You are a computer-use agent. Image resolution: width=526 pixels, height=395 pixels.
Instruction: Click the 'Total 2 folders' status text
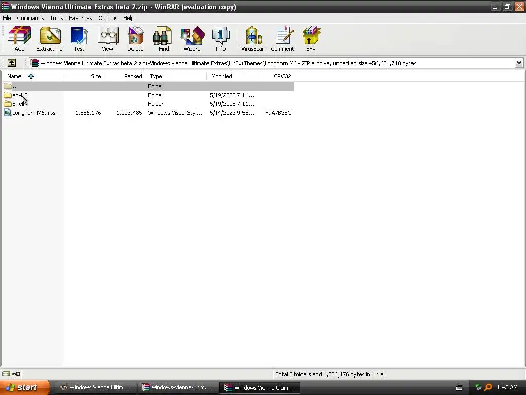click(x=329, y=374)
